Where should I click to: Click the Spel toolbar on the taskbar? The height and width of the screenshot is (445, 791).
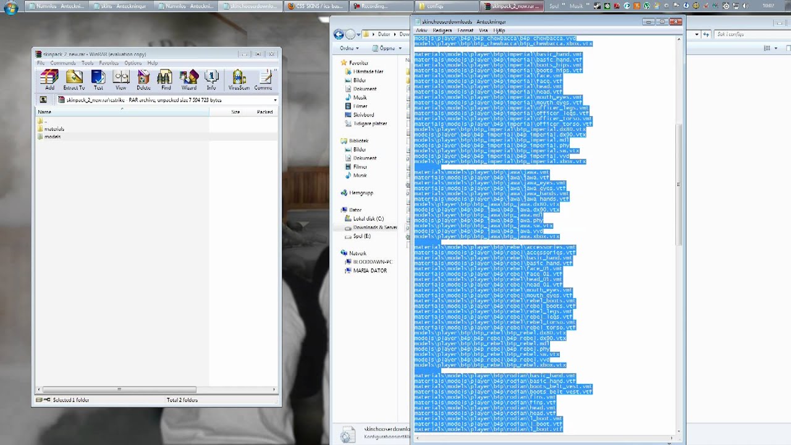pyautogui.click(x=554, y=6)
